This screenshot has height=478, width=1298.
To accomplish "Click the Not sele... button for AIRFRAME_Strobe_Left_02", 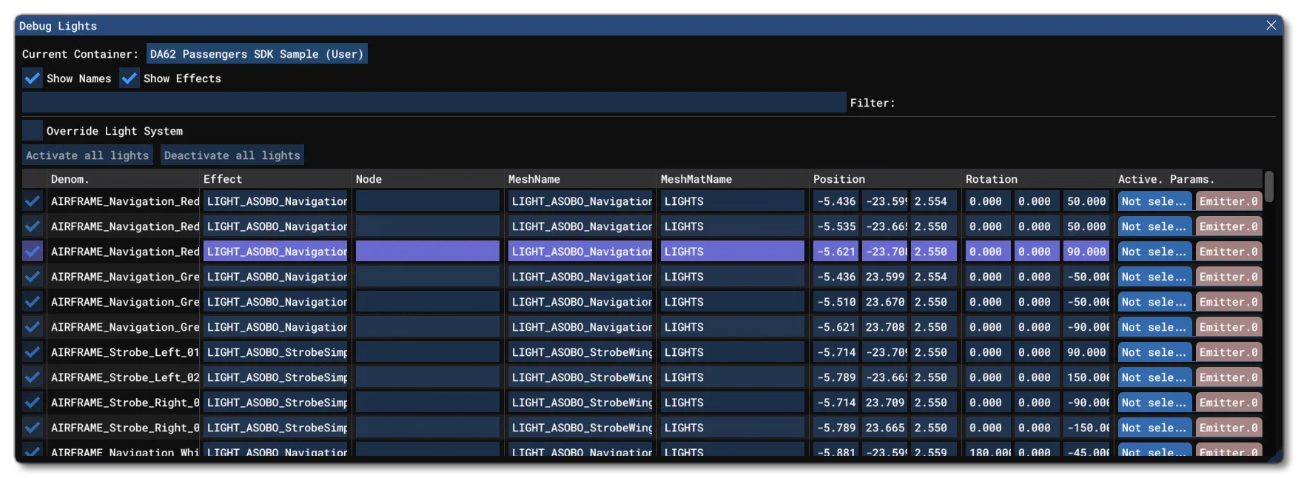I will pyautogui.click(x=1154, y=377).
